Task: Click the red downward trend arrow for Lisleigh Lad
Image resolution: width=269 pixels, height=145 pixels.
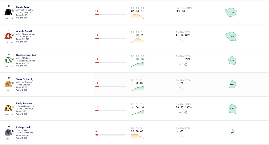Action: coord(181,136)
